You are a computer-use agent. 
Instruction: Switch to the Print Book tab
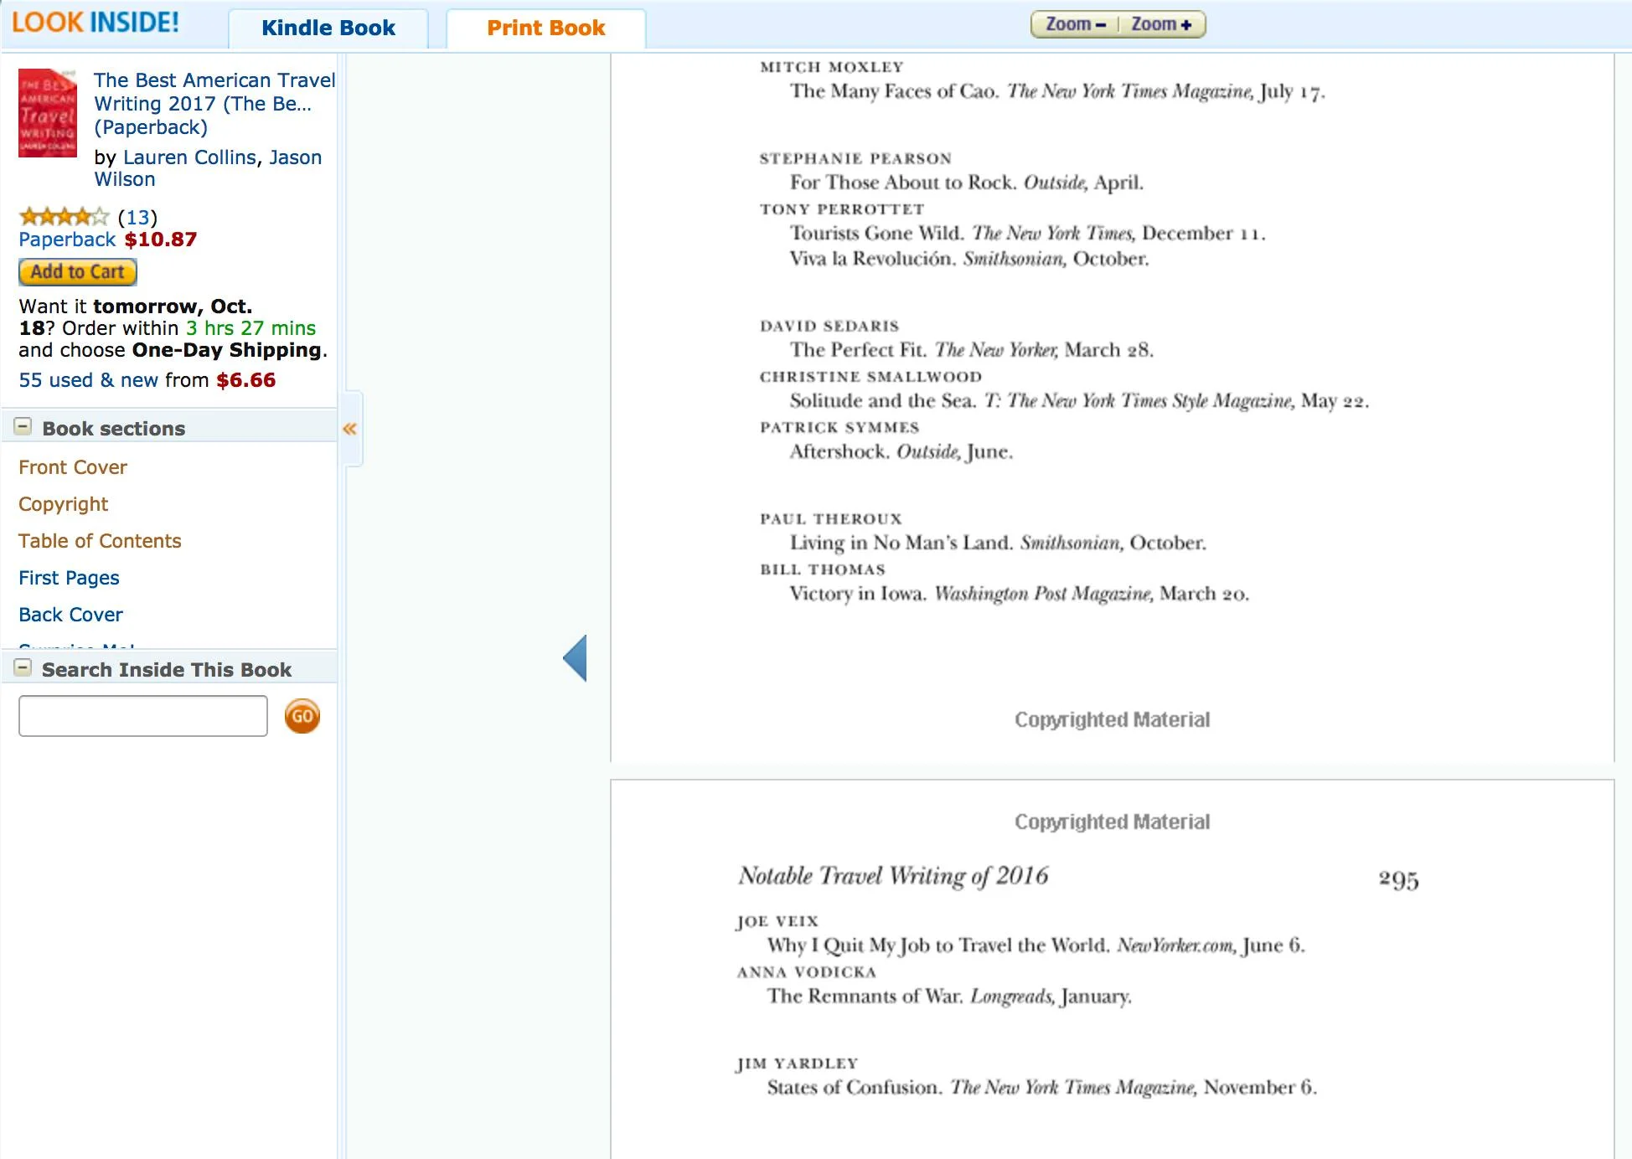(x=546, y=28)
